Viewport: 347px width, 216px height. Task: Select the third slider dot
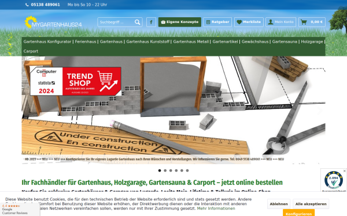pyautogui.click(x=171, y=170)
